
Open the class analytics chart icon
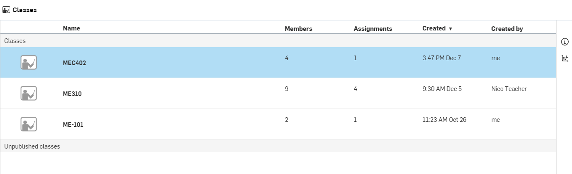pyautogui.click(x=565, y=58)
